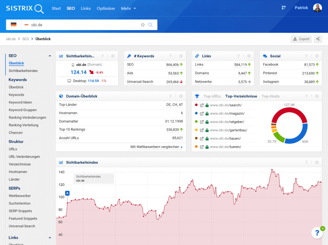This screenshot has height=245, width=328.
Task: Click the share icon next to Export
Action: click(317, 38)
